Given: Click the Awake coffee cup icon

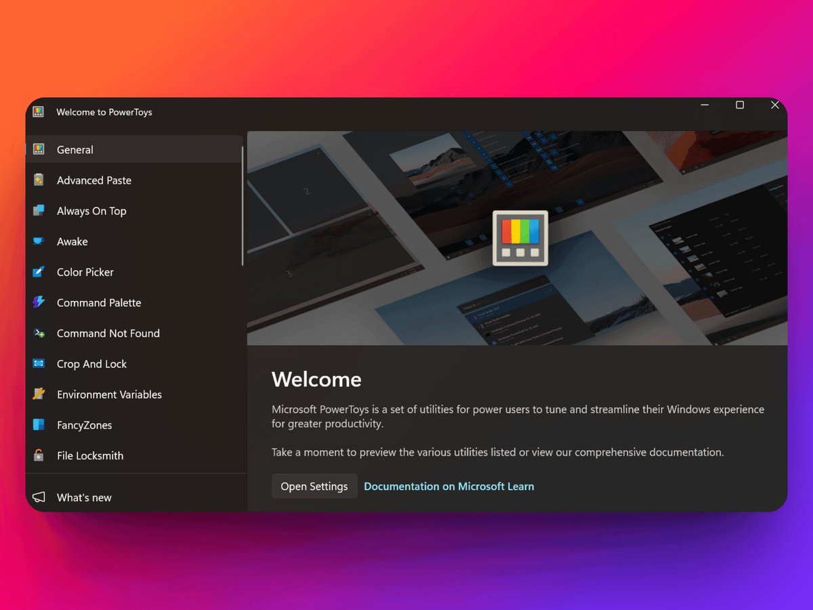Looking at the screenshot, I should point(39,241).
